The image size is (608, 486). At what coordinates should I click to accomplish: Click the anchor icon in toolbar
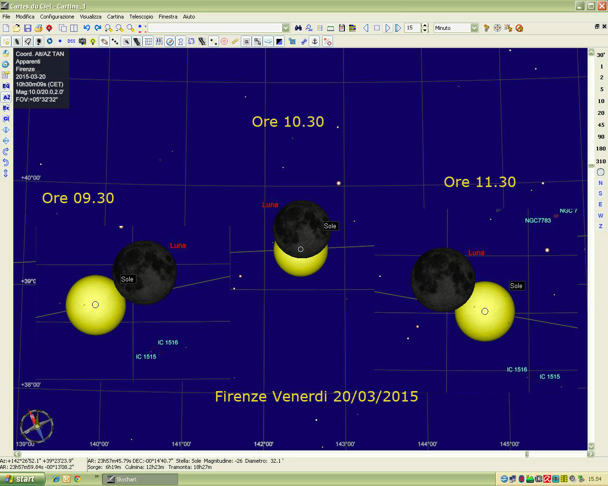(314, 41)
